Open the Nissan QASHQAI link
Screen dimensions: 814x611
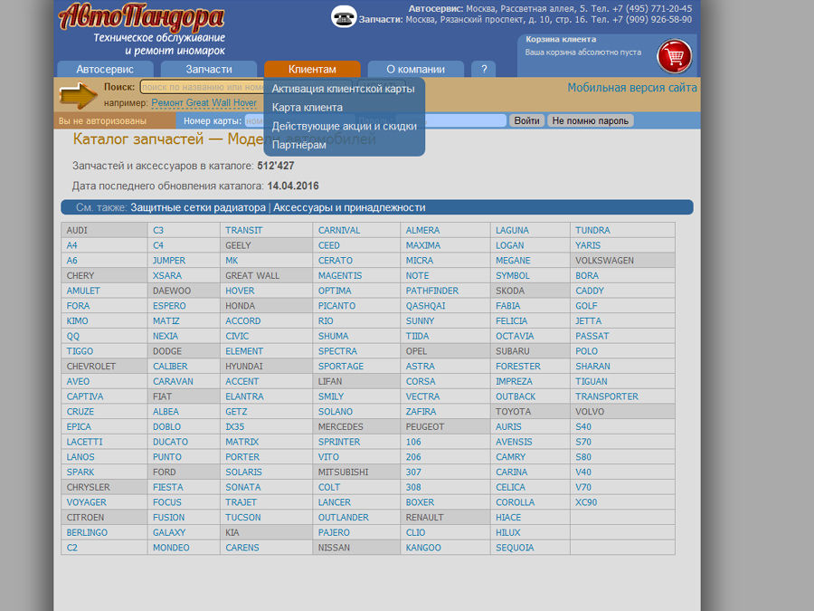[426, 306]
